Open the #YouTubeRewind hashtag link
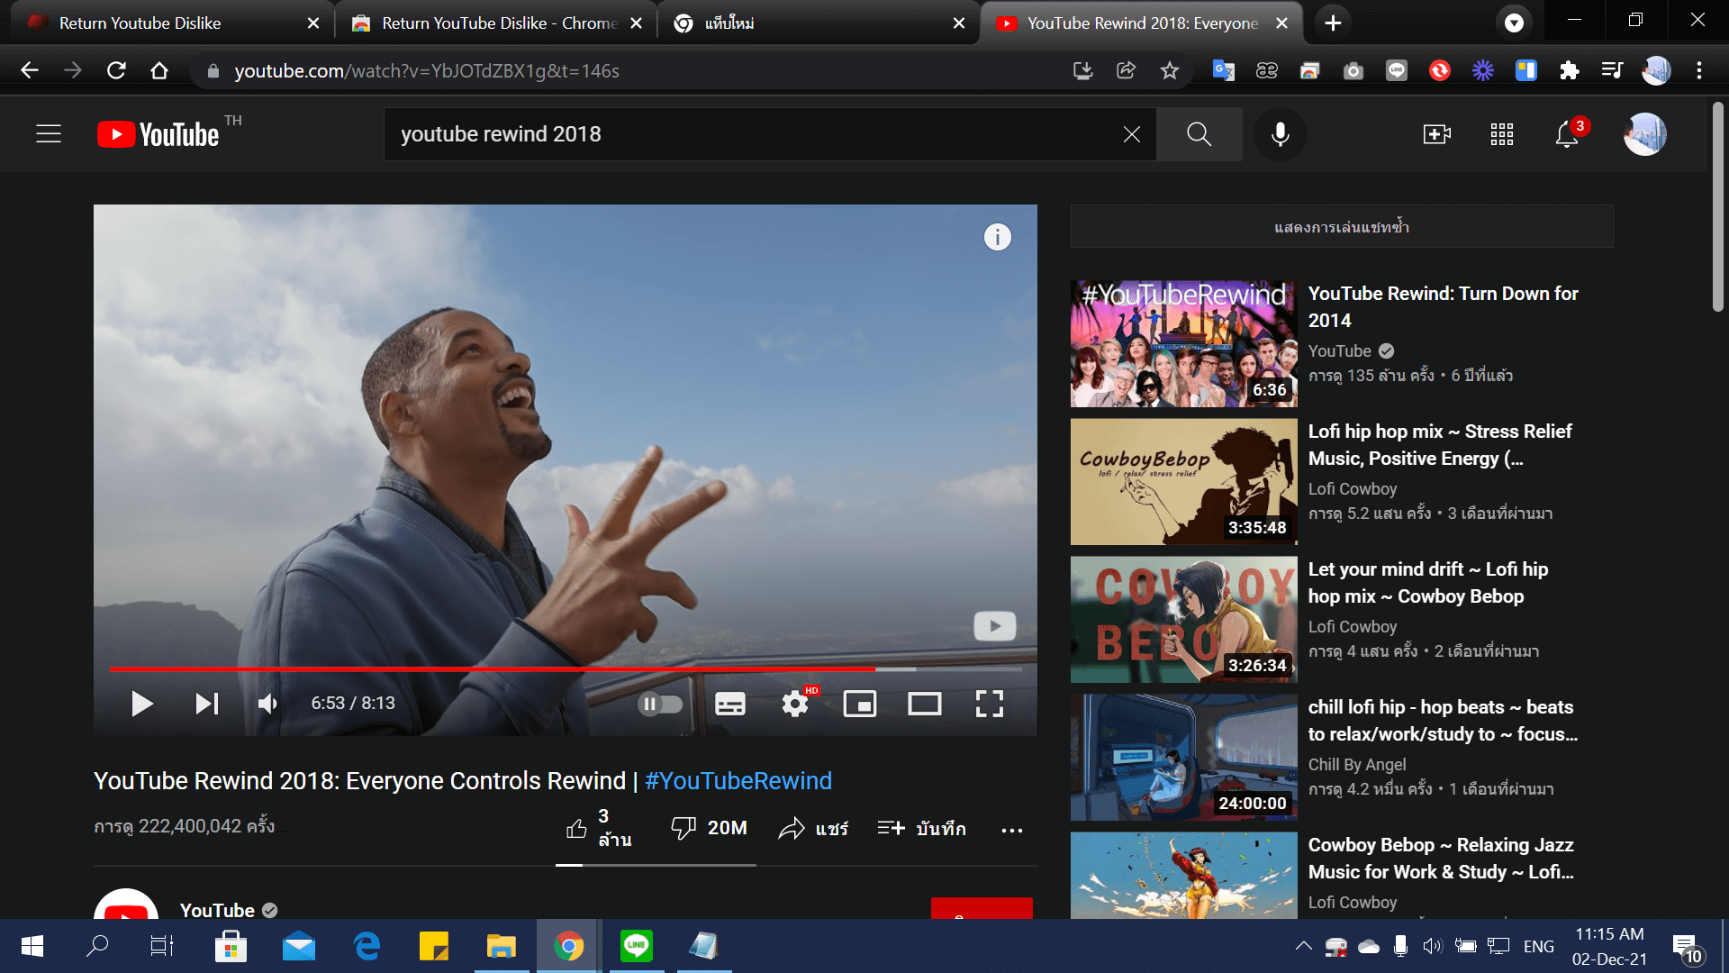1729x973 pixels. click(x=738, y=781)
